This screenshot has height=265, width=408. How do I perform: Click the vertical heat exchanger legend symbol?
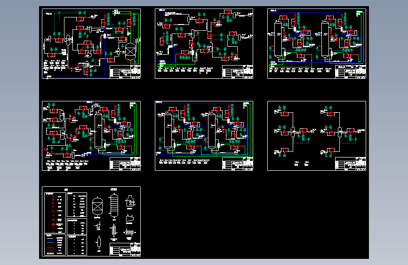point(114,230)
